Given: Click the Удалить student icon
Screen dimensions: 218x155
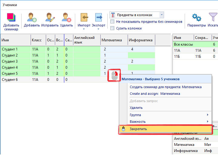Looking at the screenshot, I should click(66, 18).
